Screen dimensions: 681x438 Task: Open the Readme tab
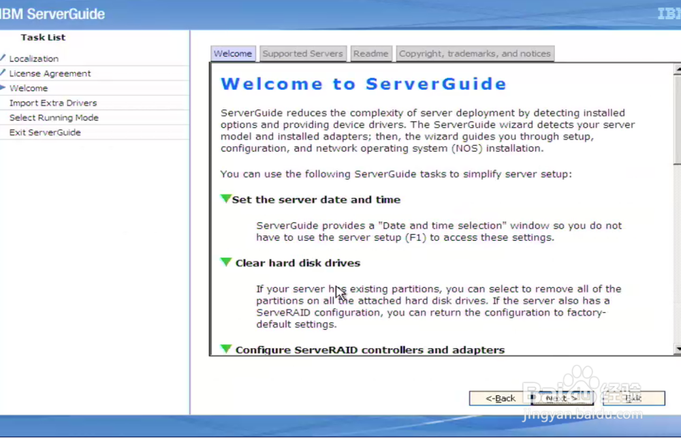pos(371,54)
